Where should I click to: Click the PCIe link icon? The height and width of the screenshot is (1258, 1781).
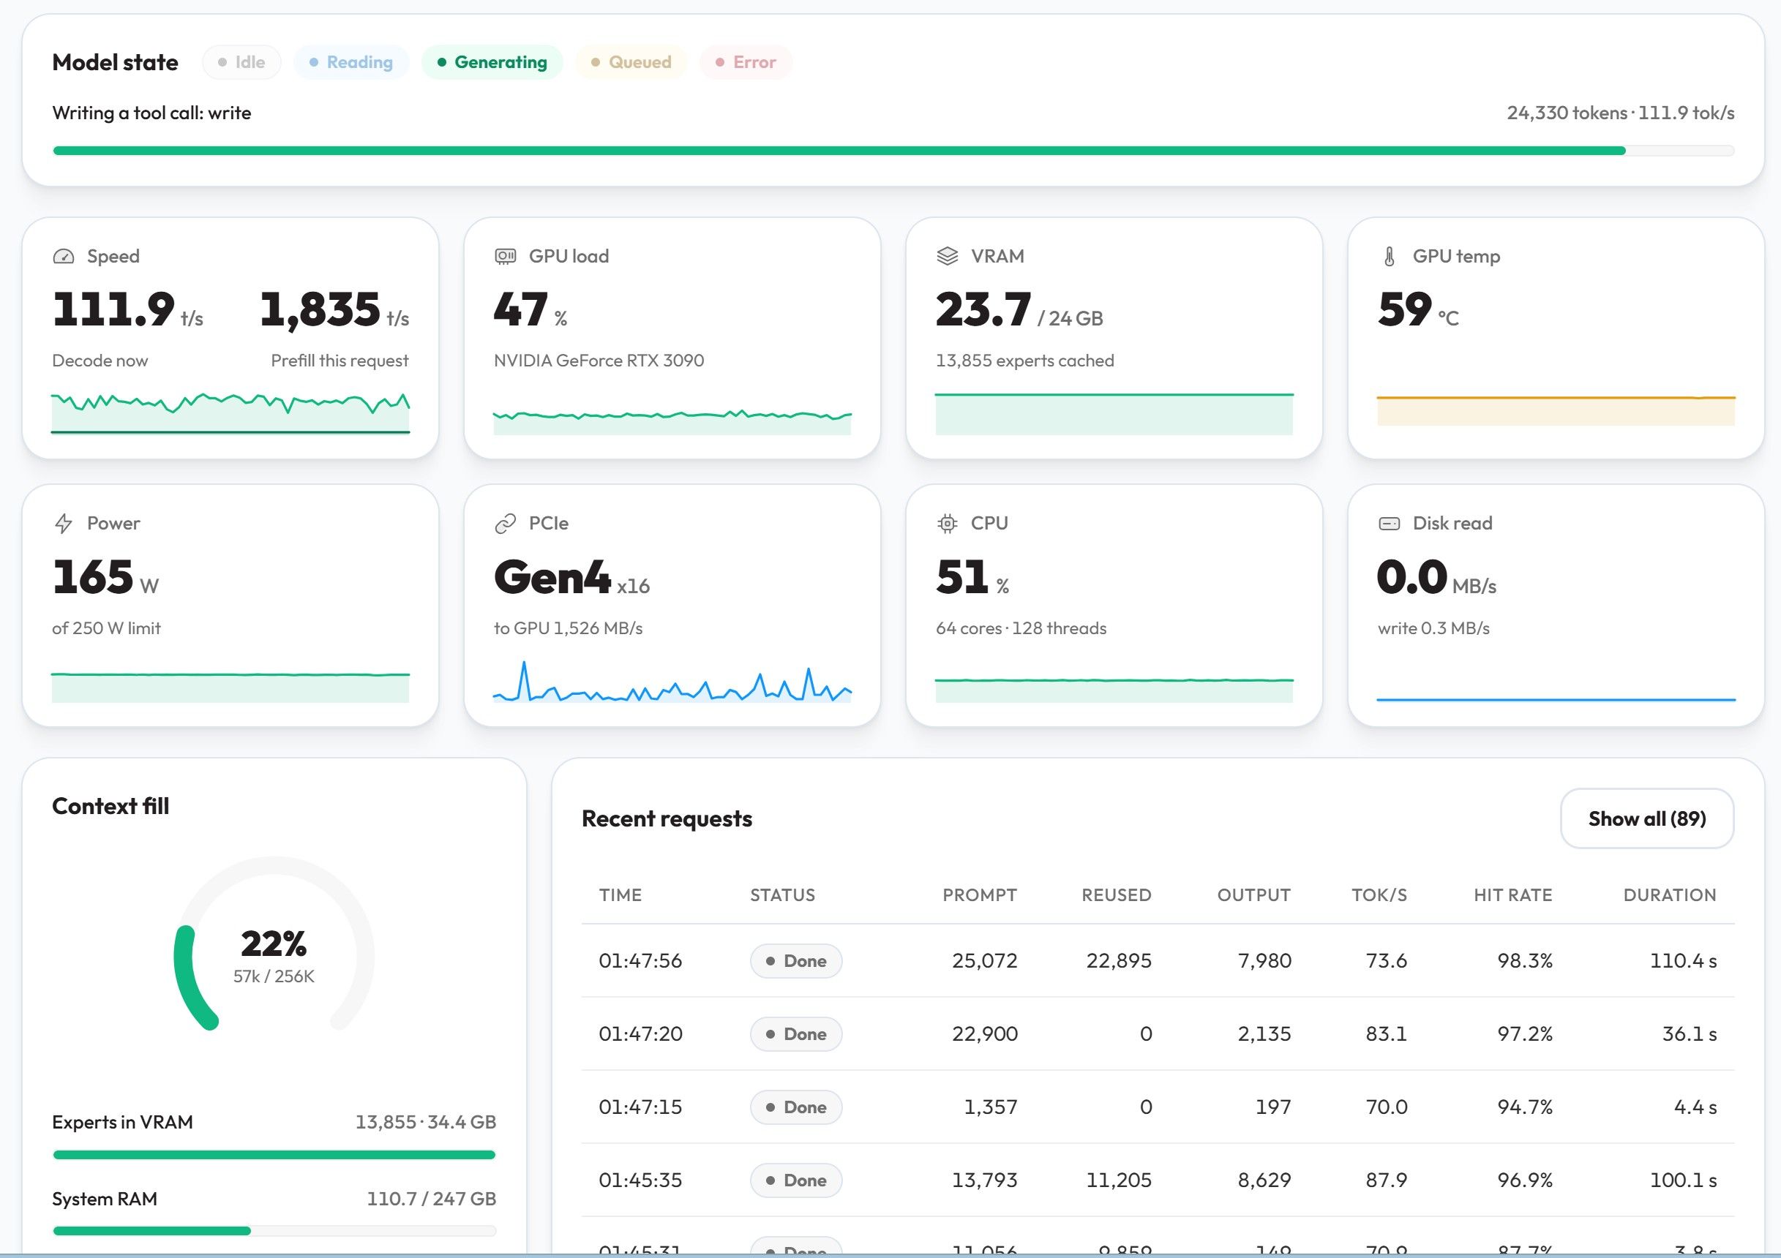point(505,524)
